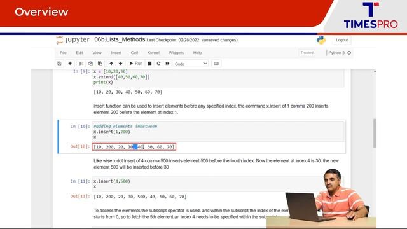407x229 pixels.
Task: Insert cell below with plus icon
Action: tap(70, 64)
